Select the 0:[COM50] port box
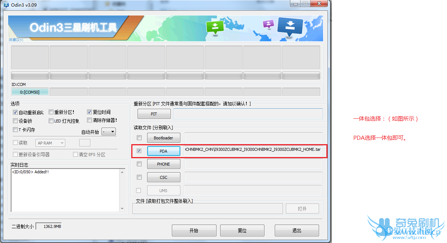This screenshot has width=447, height=243. point(30,92)
